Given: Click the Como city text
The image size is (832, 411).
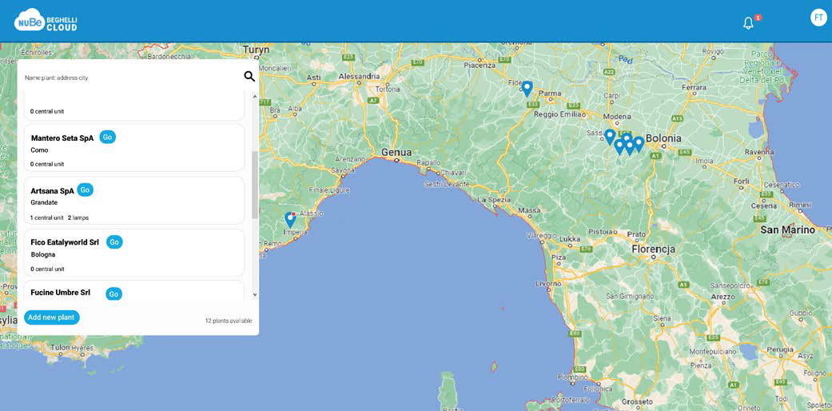Looking at the screenshot, I should click(x=39, y=150).
